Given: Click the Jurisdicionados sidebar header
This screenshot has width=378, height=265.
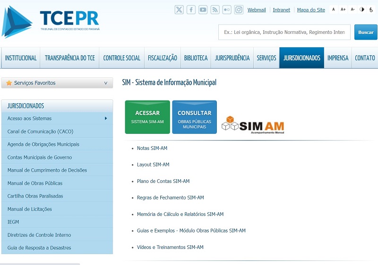Looking at the screenshot, I should click(x=57, y=106).
